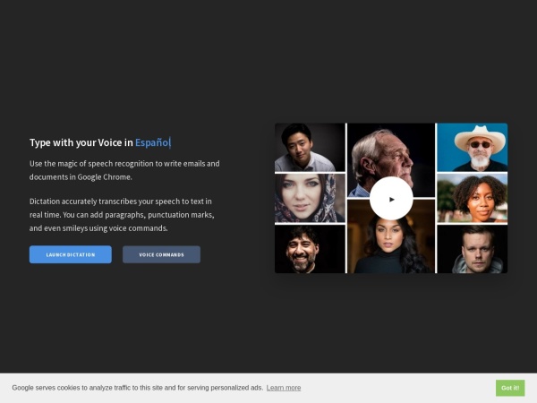Click the speech recognition intro paragraph
This screenshot has height=403, width=537.
point(124,170)
